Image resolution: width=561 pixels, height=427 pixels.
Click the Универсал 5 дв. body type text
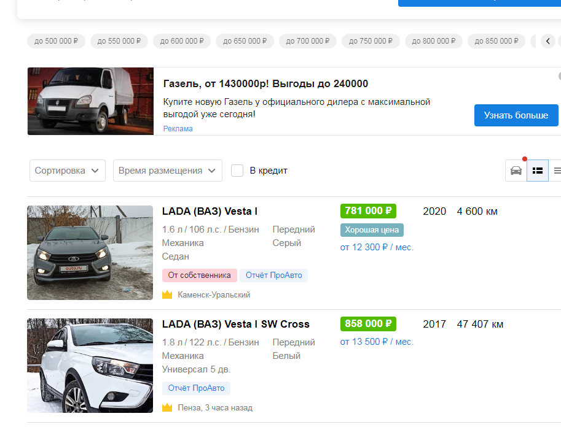click(196, 369)
